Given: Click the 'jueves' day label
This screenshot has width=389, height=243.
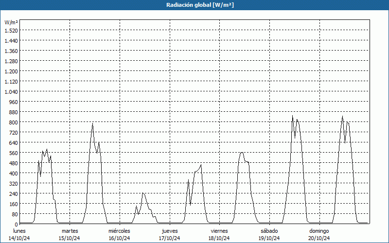Looking at the screenshot, I should click(170, 231).
